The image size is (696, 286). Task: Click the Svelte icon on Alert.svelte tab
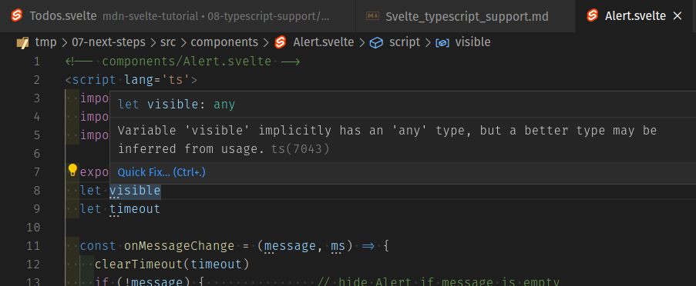[x=592, y=15]
